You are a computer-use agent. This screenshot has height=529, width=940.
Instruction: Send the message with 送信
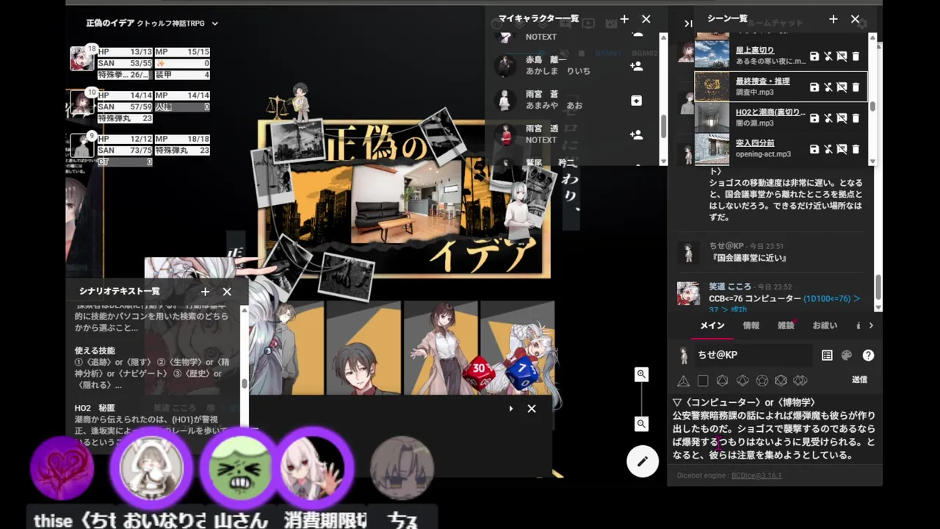point(859,380)
